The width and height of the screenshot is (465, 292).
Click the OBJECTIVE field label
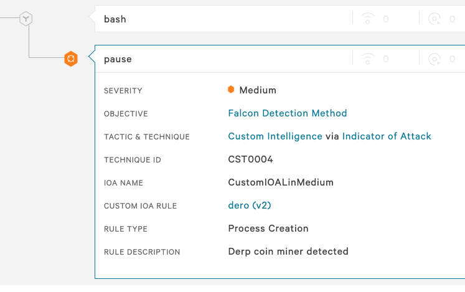(126, 114)
